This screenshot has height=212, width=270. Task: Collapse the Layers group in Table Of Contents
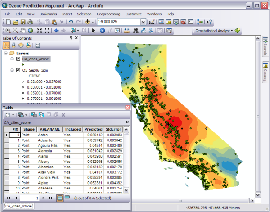[6, 53]
